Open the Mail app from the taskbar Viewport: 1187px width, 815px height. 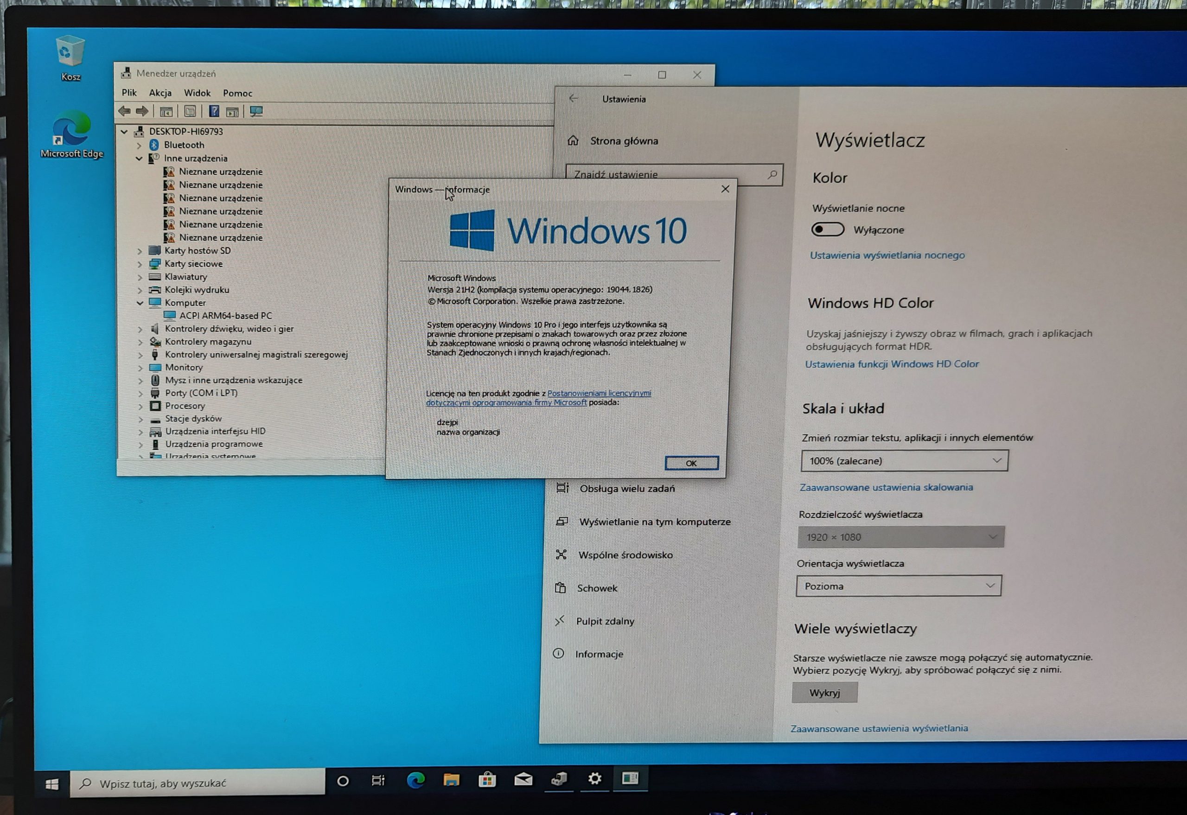pyautogui.click(x=523, y=779)
